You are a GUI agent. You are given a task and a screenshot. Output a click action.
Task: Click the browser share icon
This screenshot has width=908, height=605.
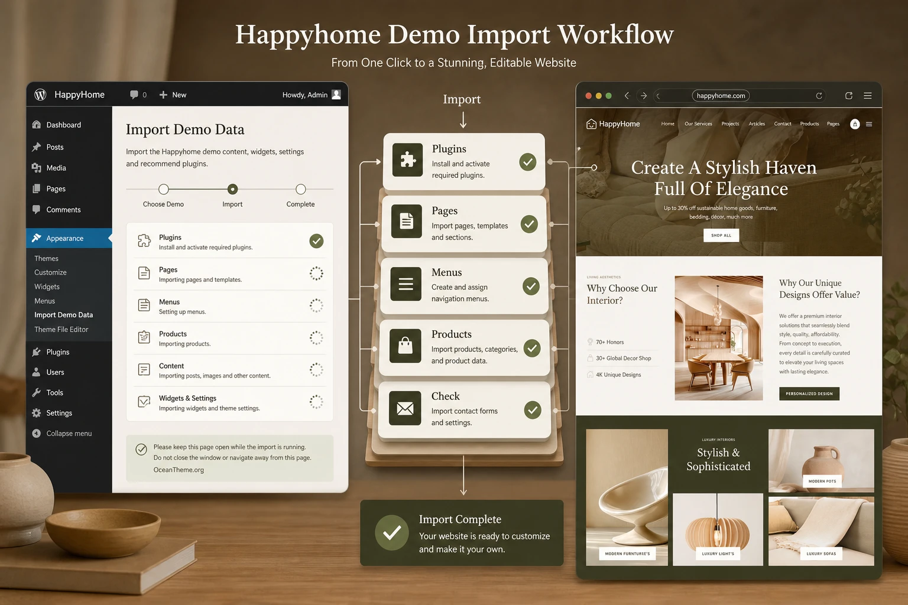pyautogui.click(x=849, y=96)
